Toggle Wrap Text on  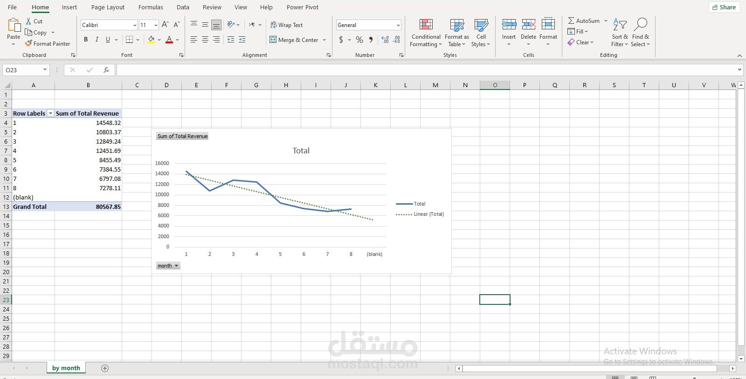tap(286, 25)
